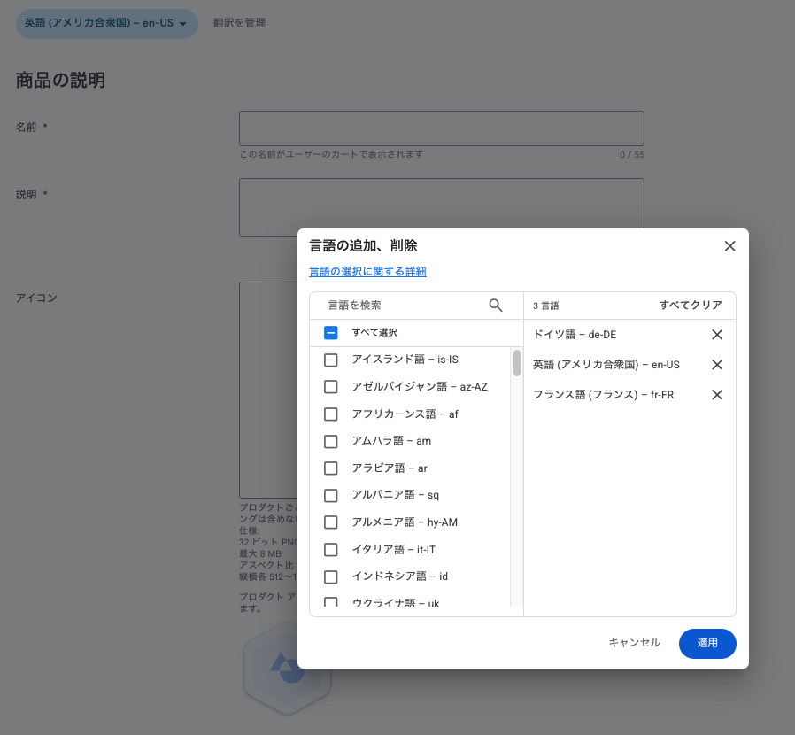Click the 0 / 55 character counter
The image size is (795, 735).
click(x=632, y=155)
